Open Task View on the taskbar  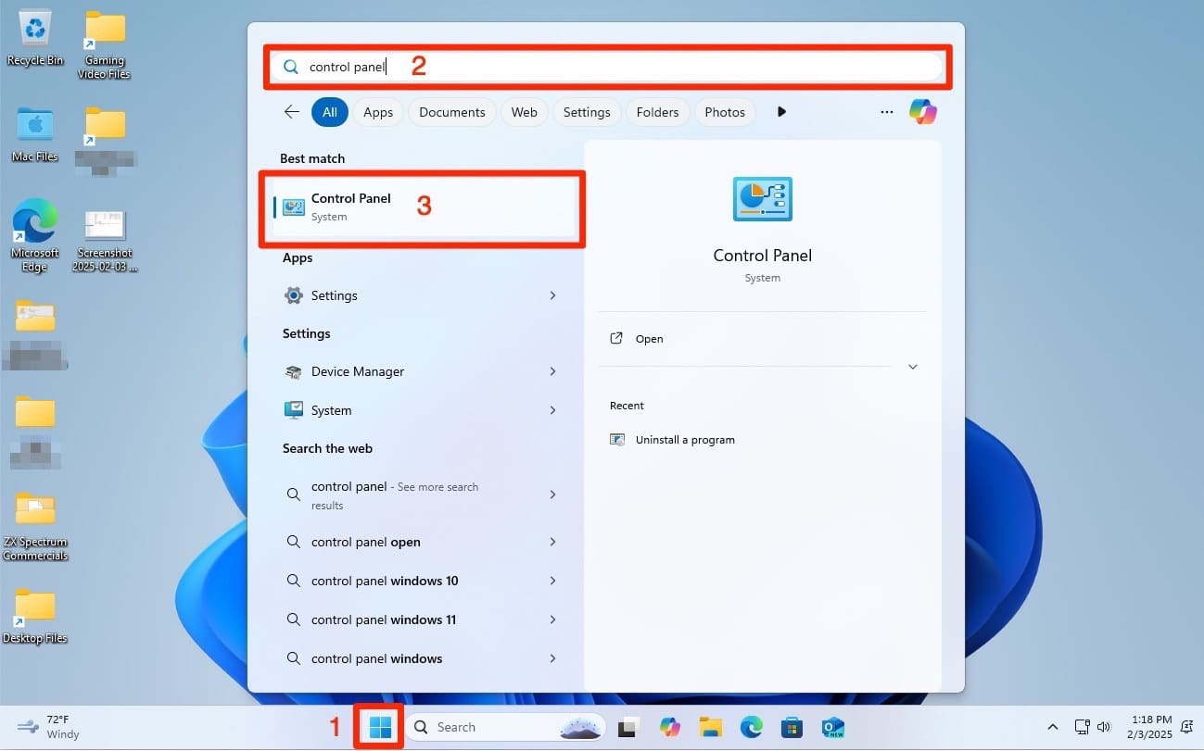click(629, 728)
